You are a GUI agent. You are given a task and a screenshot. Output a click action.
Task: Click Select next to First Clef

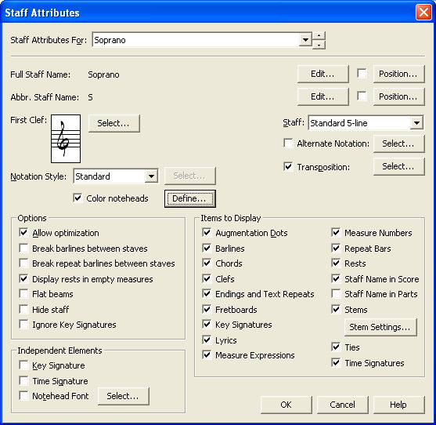[x=114, y=123]
